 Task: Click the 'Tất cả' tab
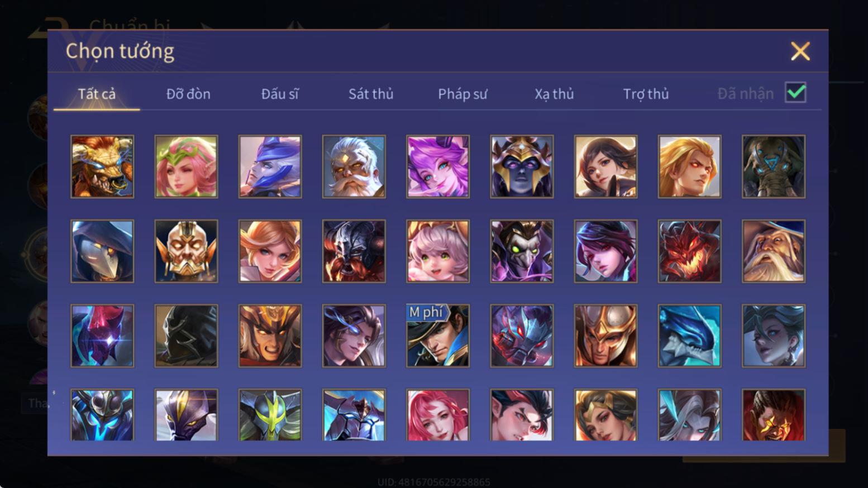pos(97,94)
